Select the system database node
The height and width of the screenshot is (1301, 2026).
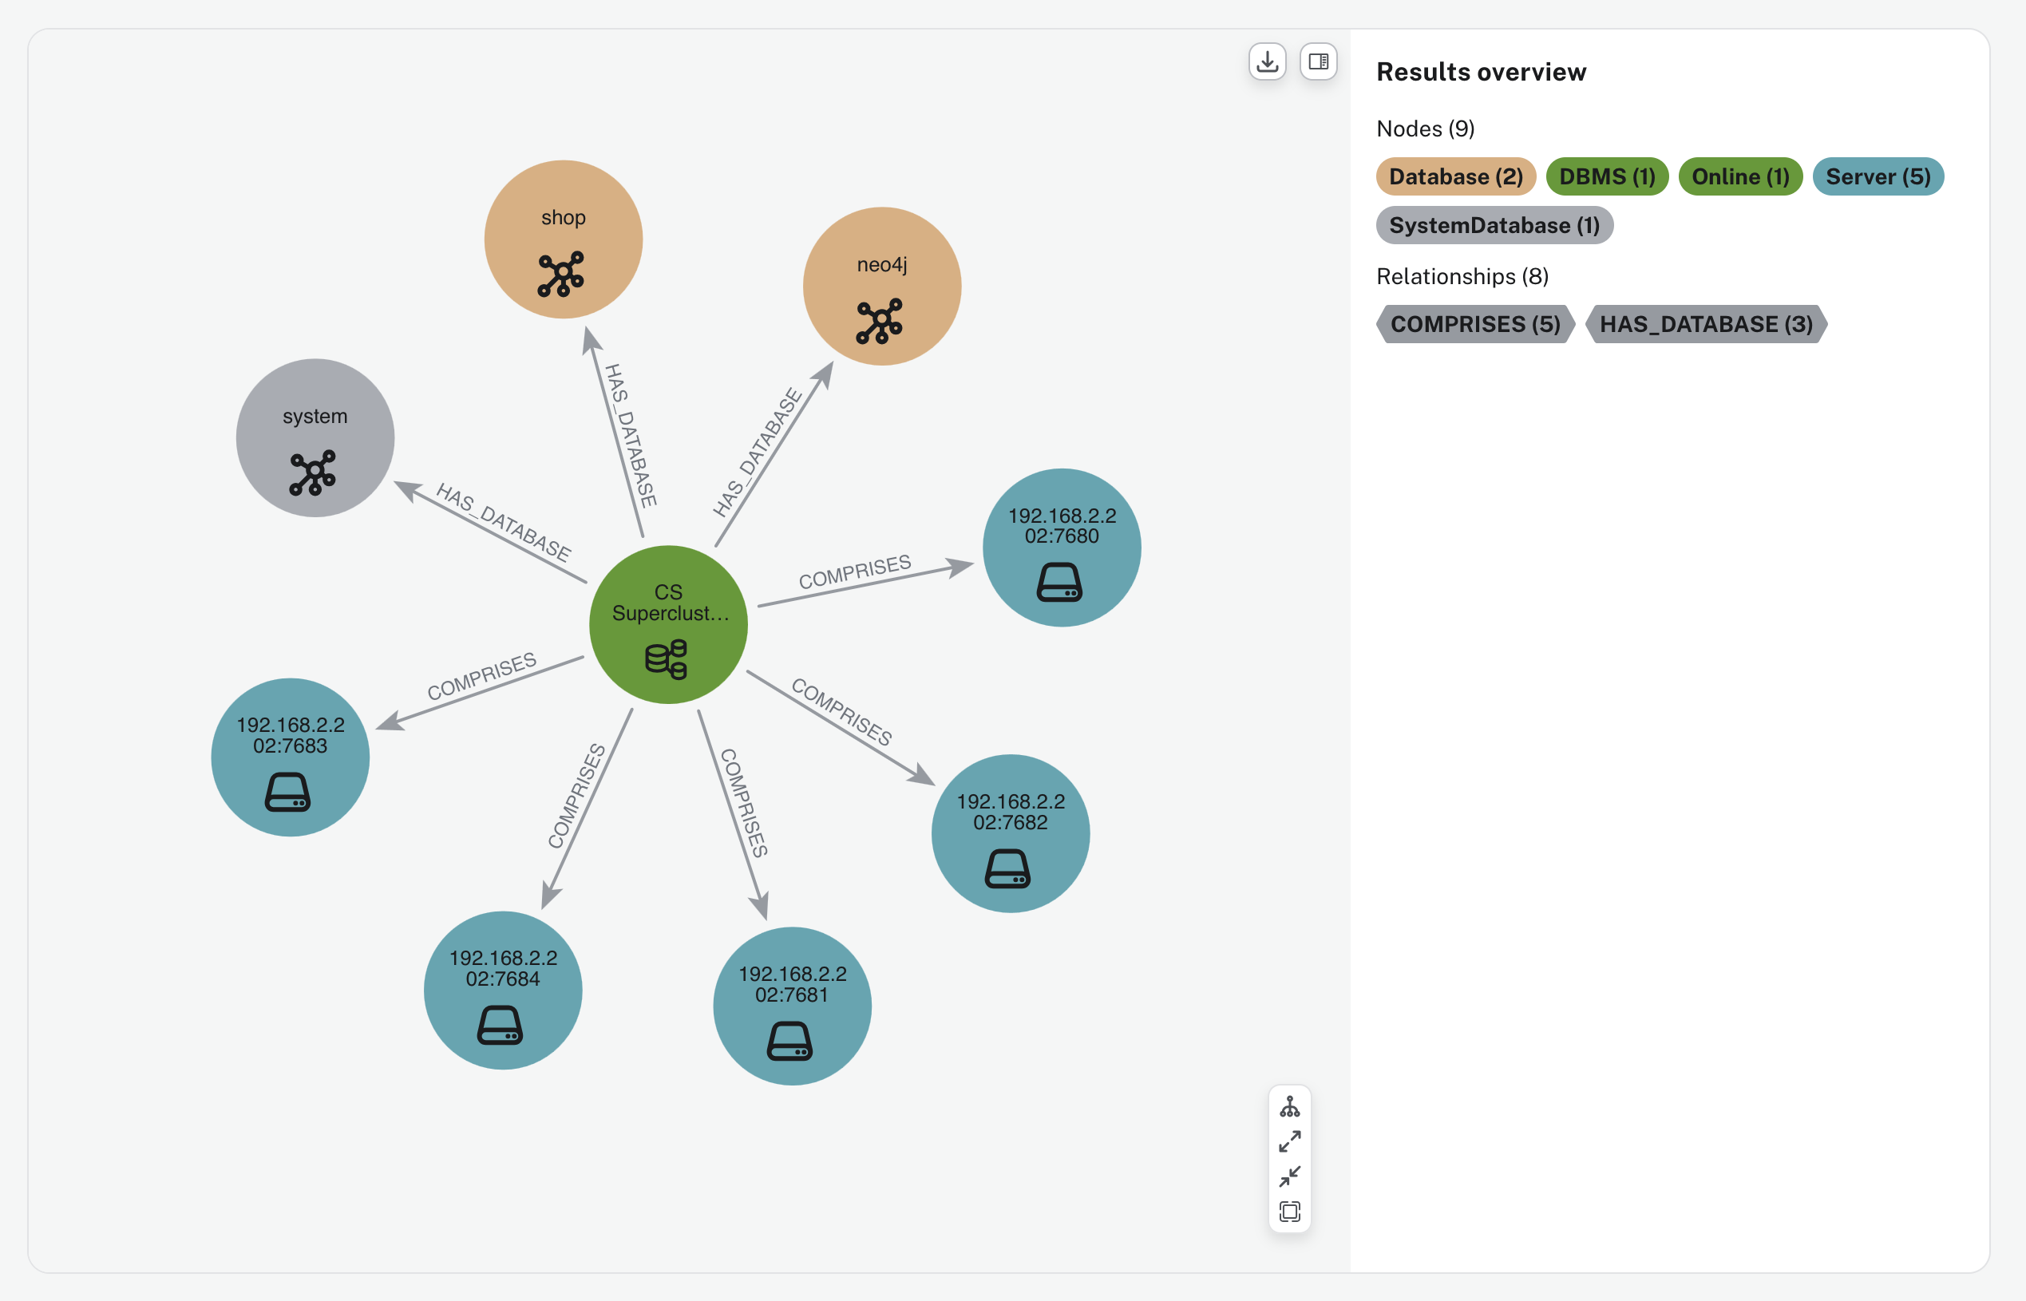point(315,437)
